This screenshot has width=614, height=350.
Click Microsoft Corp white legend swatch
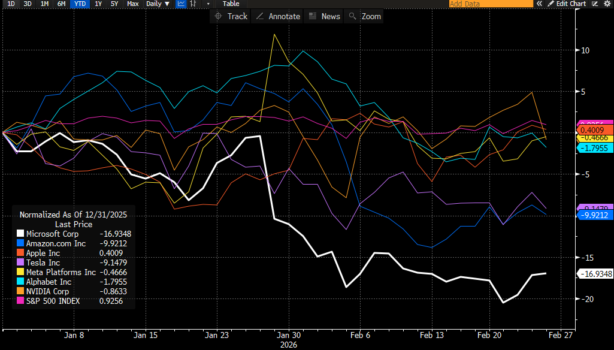tap(20, 234)
